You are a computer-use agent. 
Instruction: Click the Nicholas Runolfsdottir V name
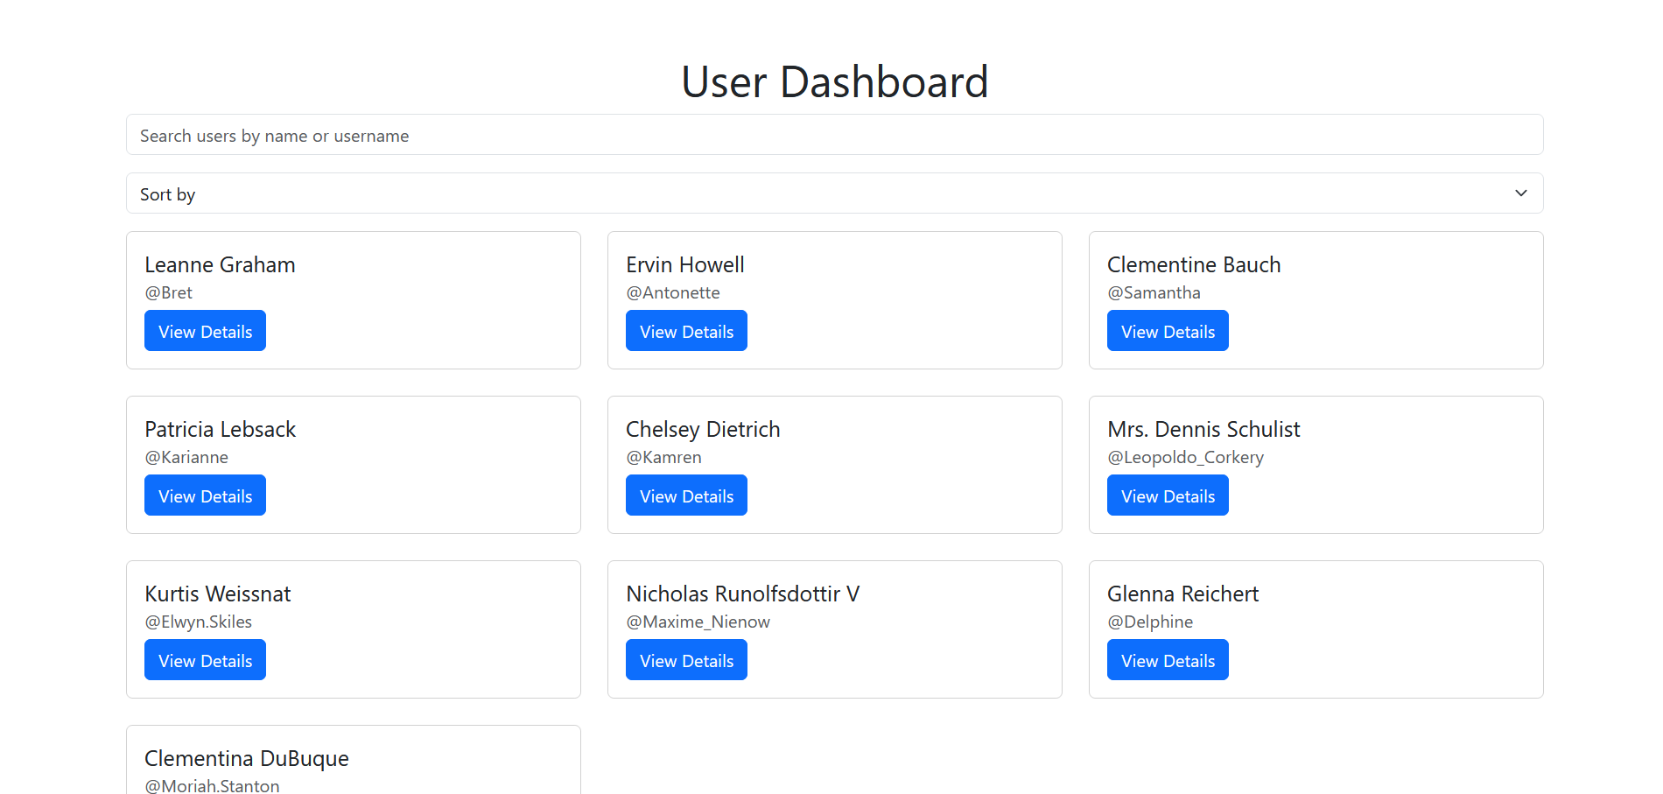click(742, 594)
